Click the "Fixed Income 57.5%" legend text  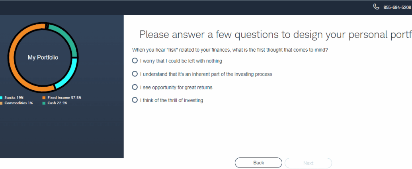tap(64, 97)
